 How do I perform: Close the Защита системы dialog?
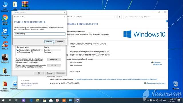(x=65, y=17)
